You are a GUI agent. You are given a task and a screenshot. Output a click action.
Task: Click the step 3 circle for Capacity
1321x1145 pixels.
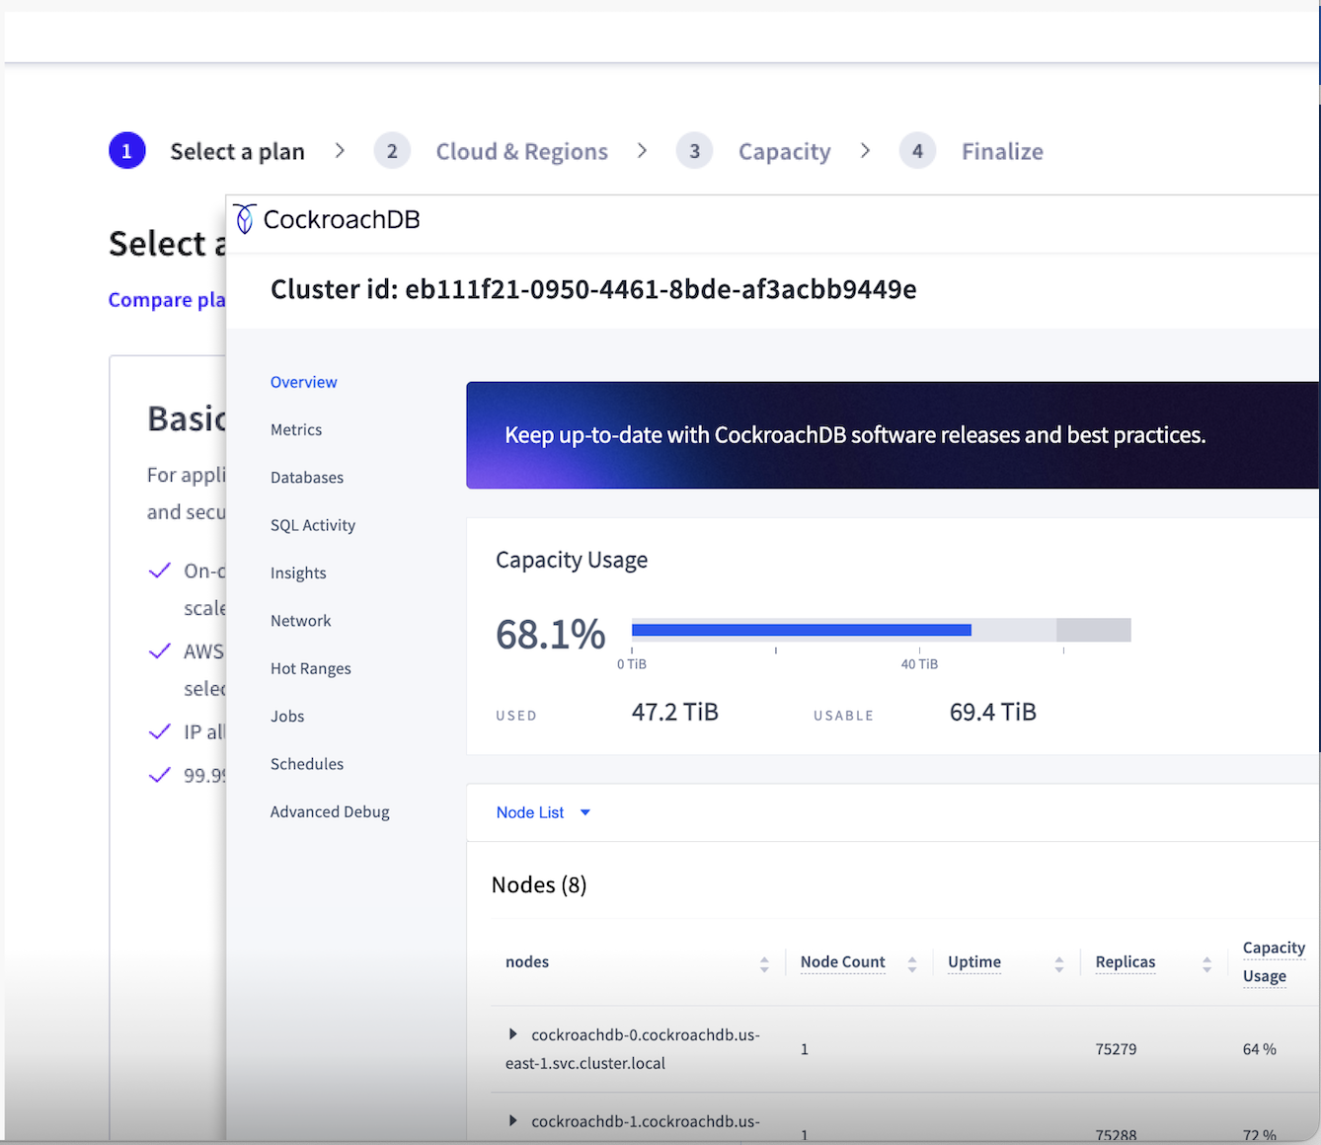click(x=694, y=151)
